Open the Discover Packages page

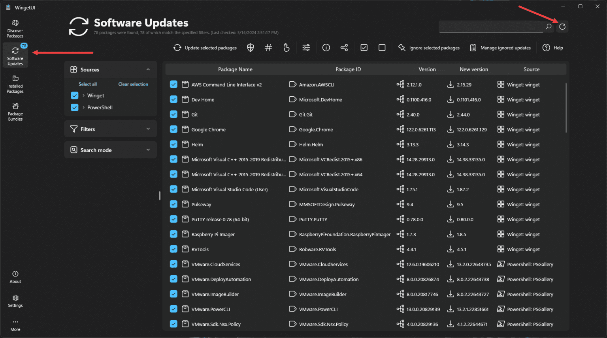15,28
